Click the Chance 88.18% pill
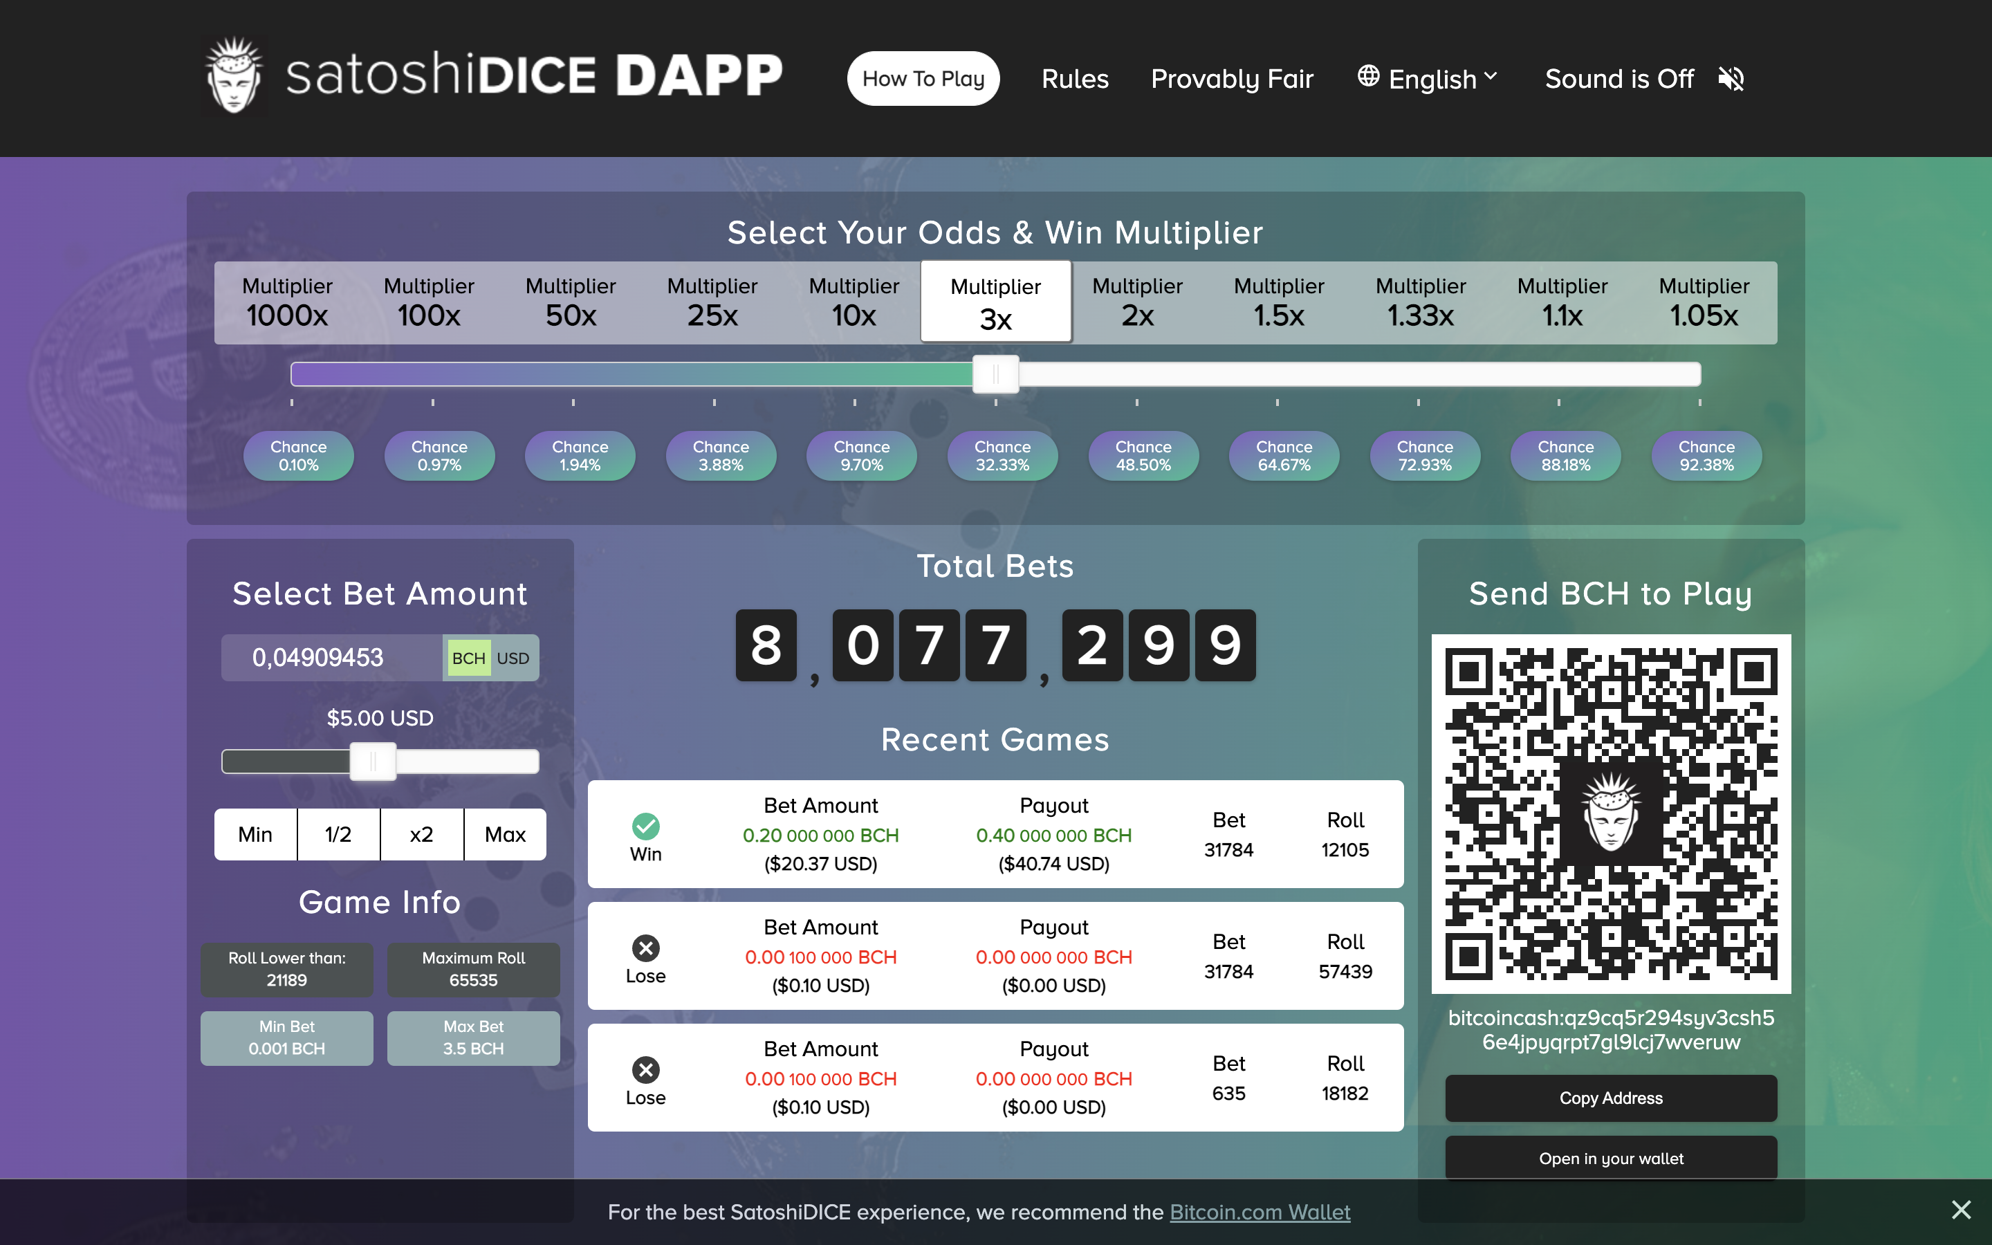Viewport: 1992px width, 1245px height. pos(1565,455)
